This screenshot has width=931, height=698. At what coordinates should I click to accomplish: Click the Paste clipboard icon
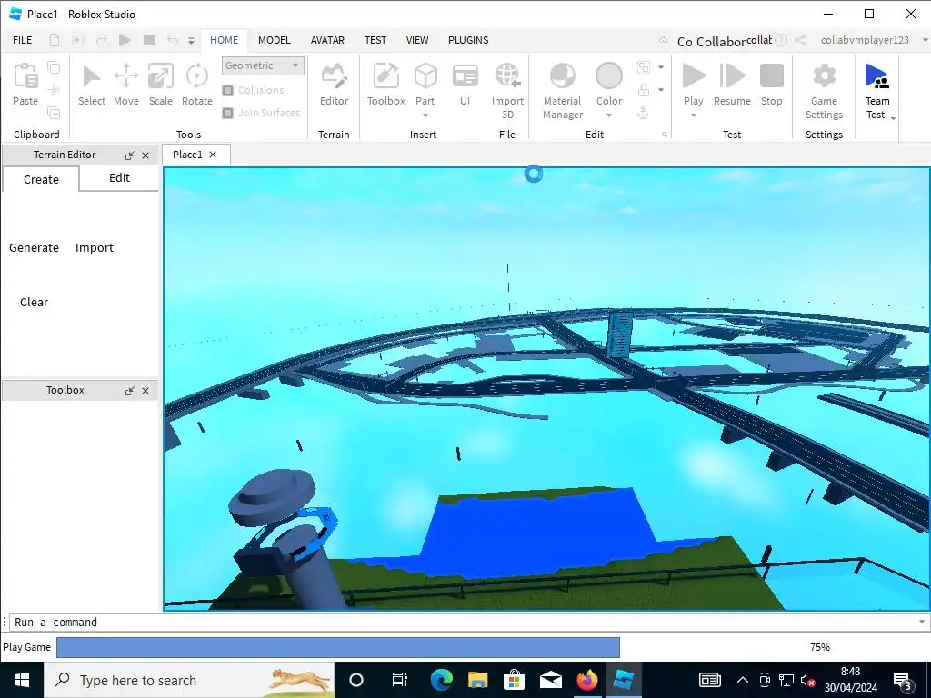(x=25, y=76)
